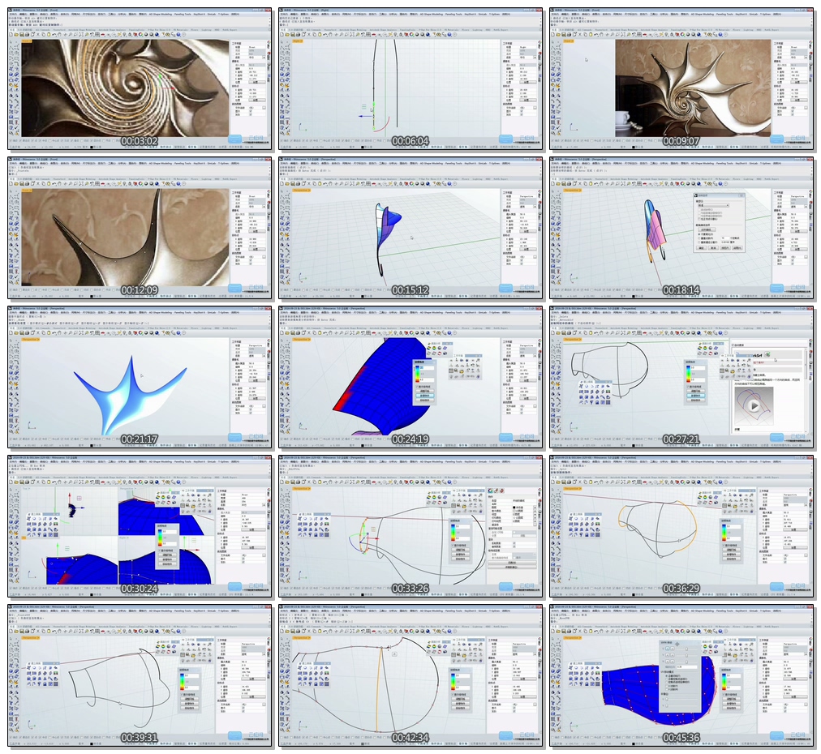Open SimLab menu in 00:45:36 frame
The height and width of the screenshot is (754, 821).
click(754, 610)
